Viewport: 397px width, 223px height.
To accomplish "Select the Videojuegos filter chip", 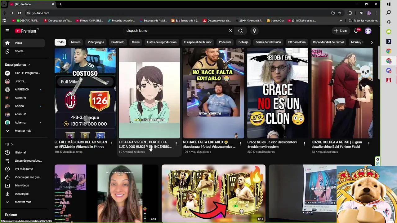I will point(96,42).
